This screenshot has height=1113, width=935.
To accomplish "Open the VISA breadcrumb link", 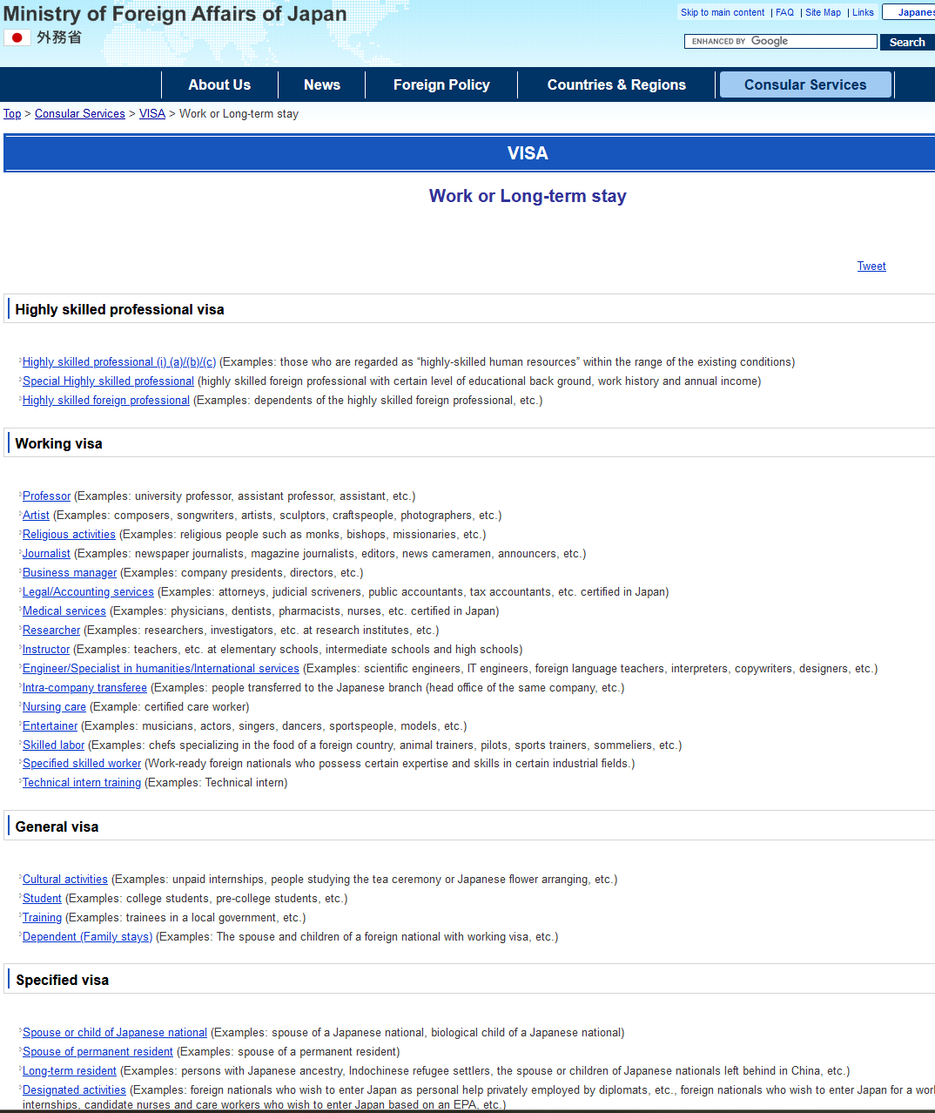I will coord(152,113).
